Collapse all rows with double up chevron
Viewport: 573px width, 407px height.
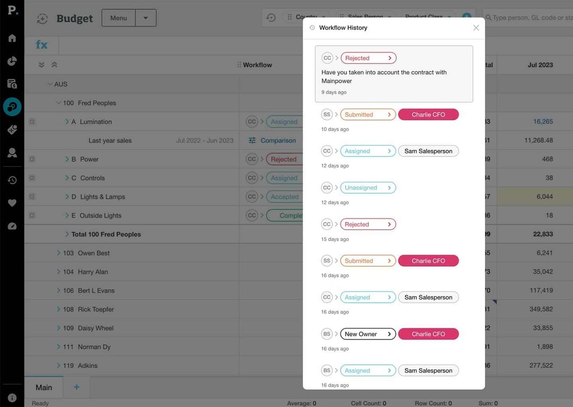point(55,65)
